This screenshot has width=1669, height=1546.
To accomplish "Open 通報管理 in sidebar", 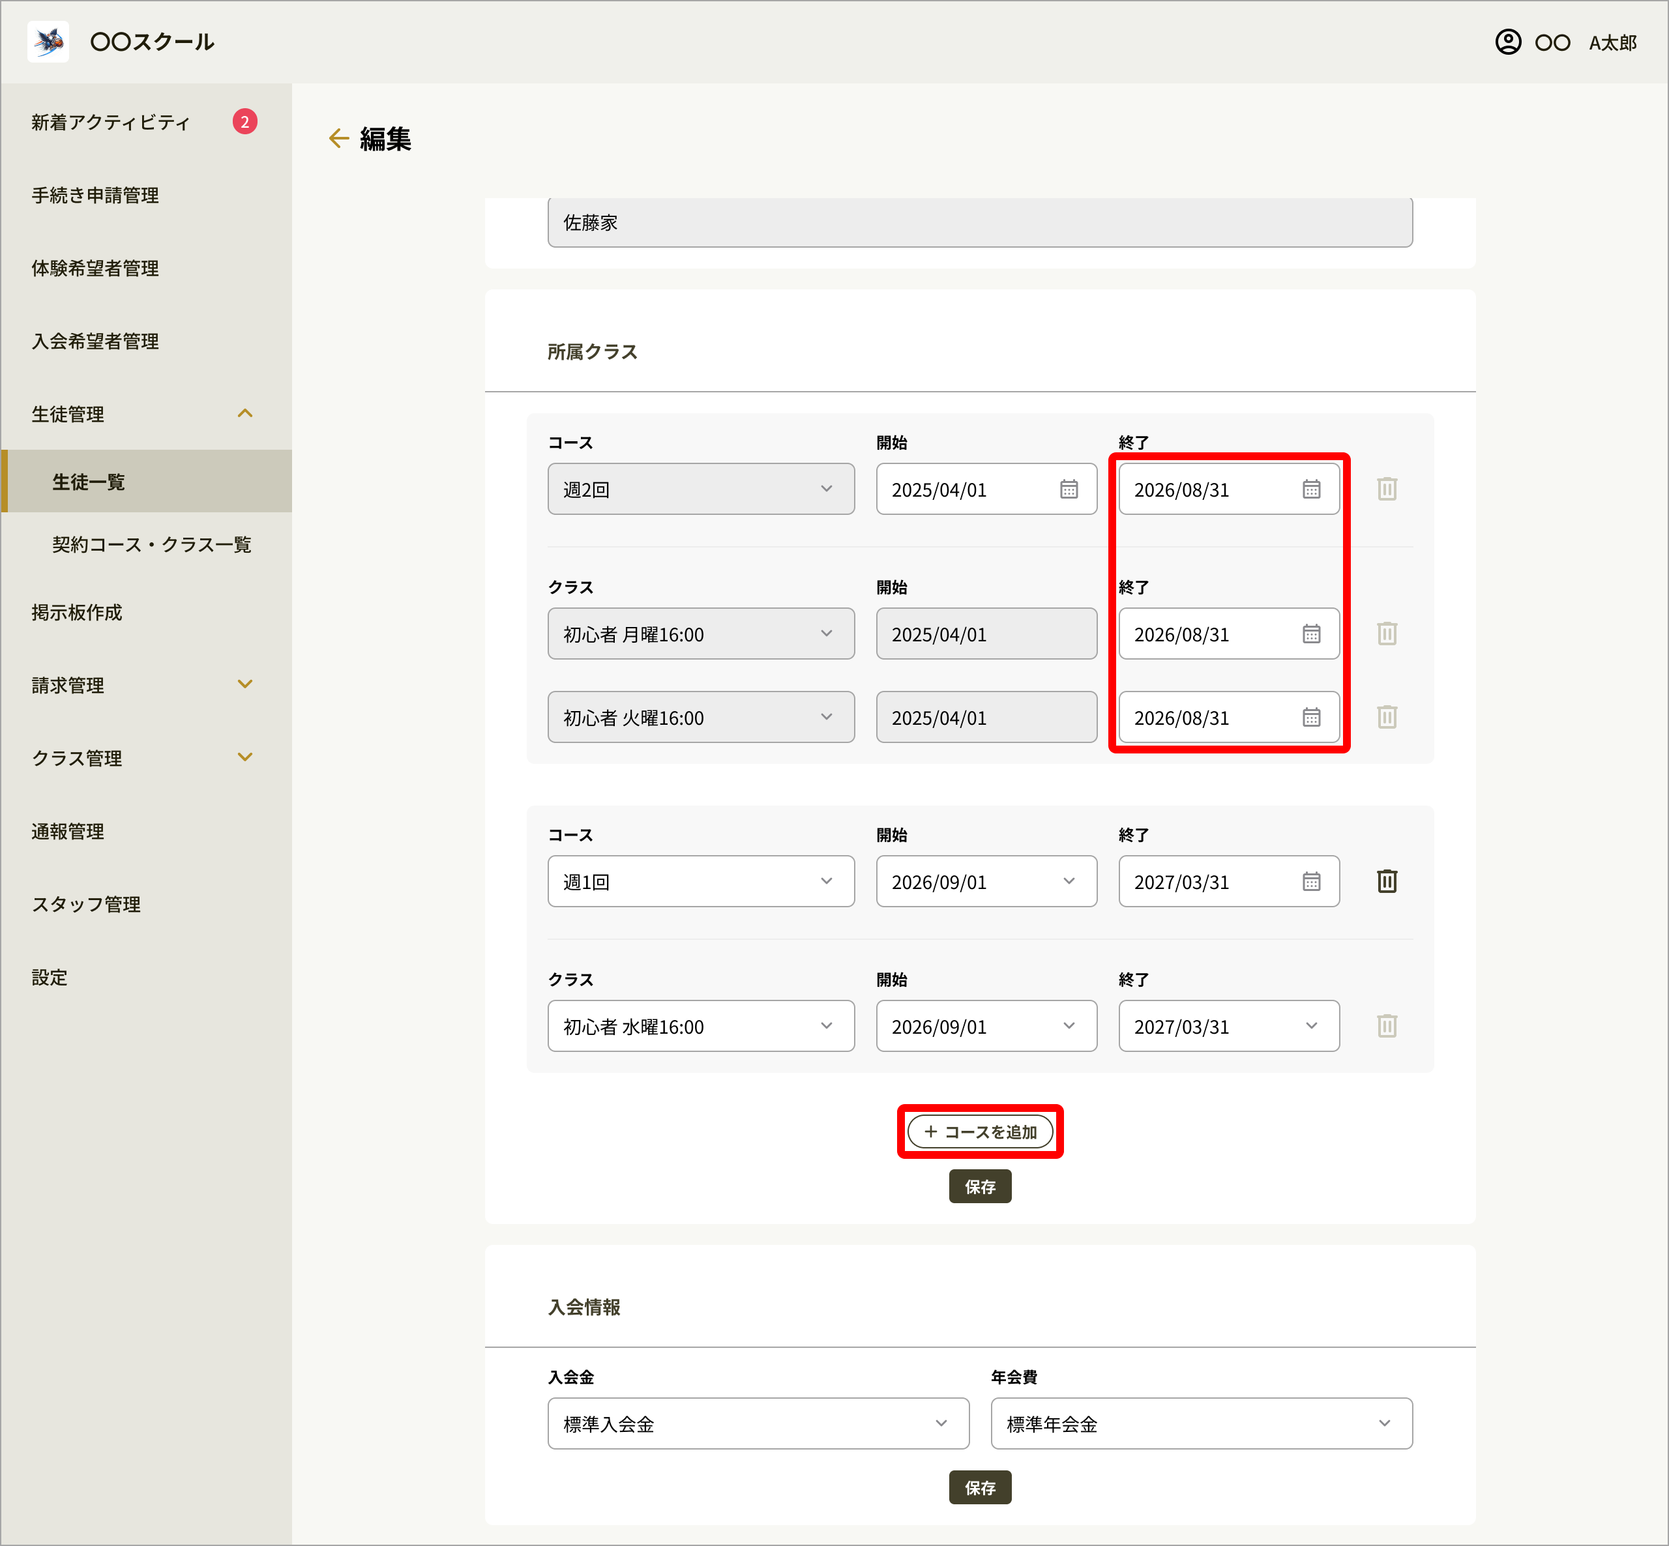I will (x=68, y=831).
